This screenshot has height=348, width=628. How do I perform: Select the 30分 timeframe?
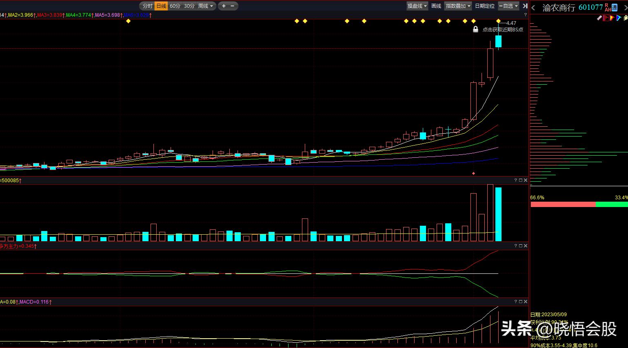point(189,6)
